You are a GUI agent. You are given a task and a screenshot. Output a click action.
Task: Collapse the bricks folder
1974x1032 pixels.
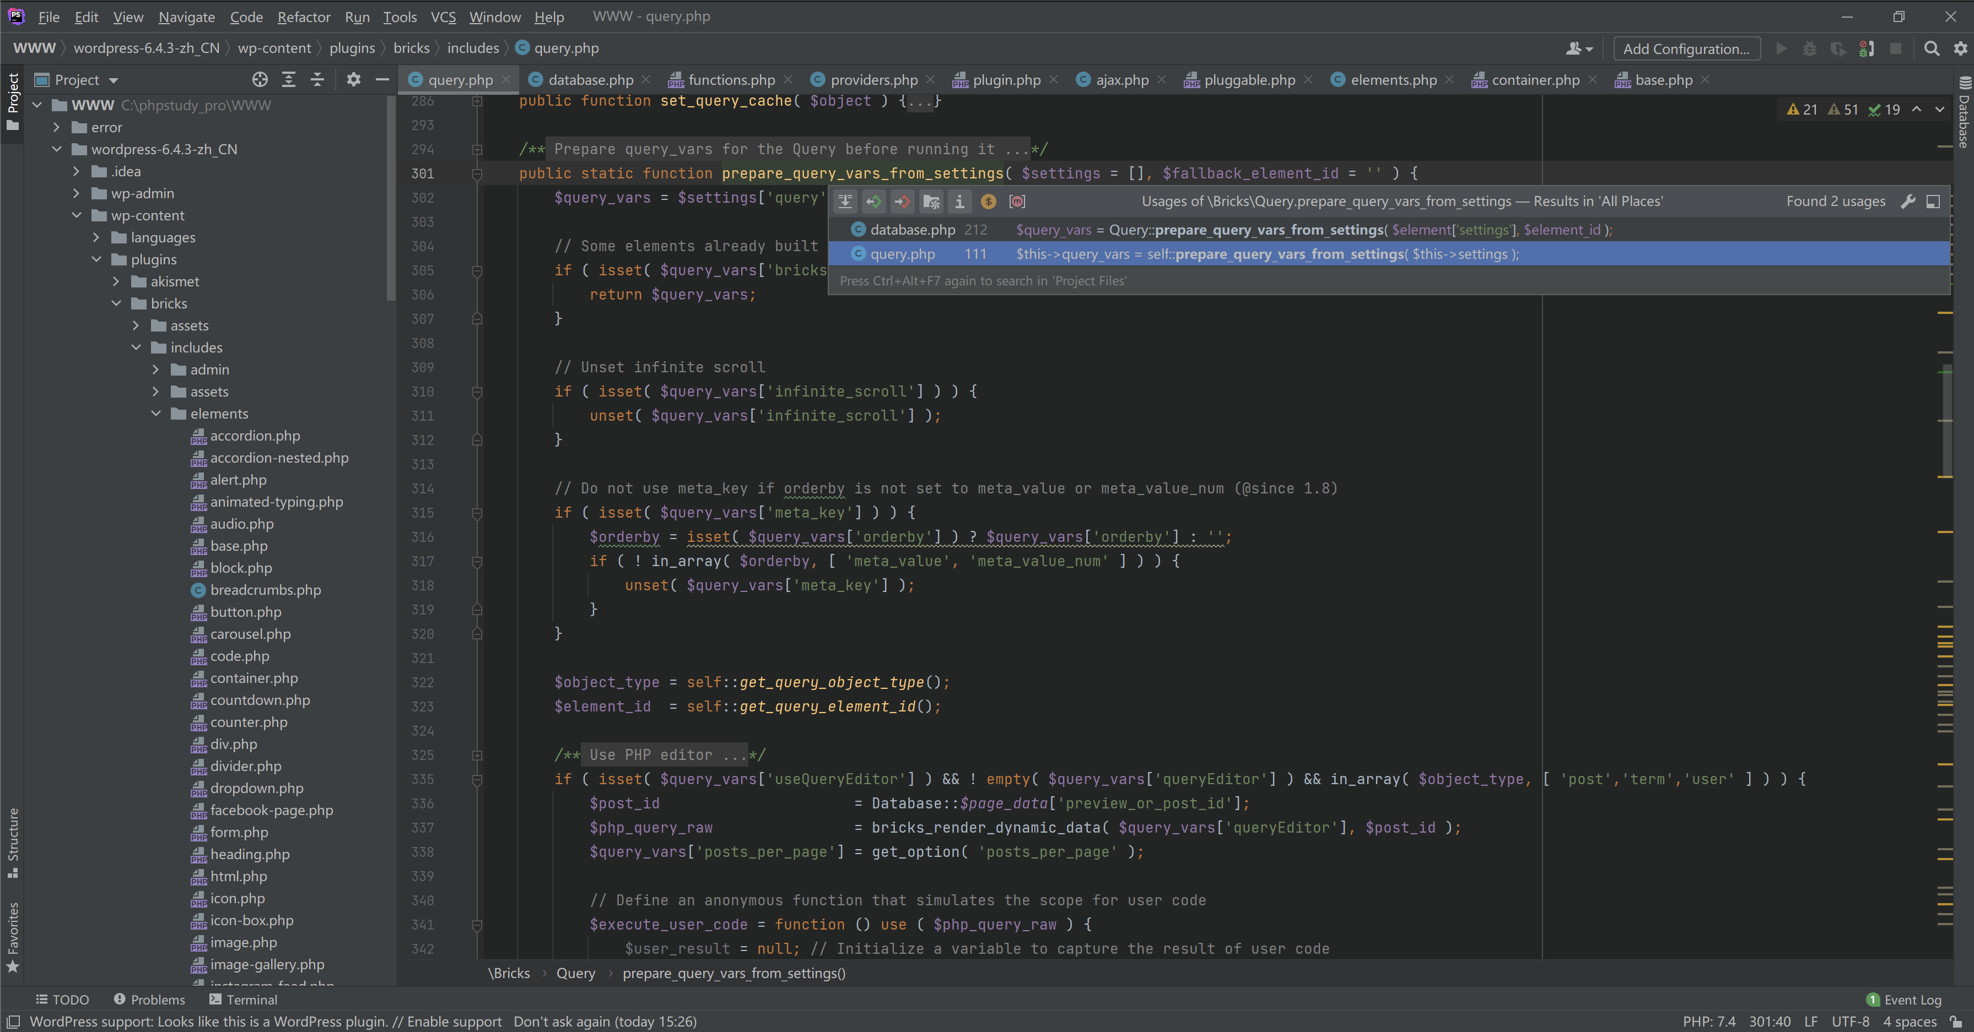click(x=116, y=304)
